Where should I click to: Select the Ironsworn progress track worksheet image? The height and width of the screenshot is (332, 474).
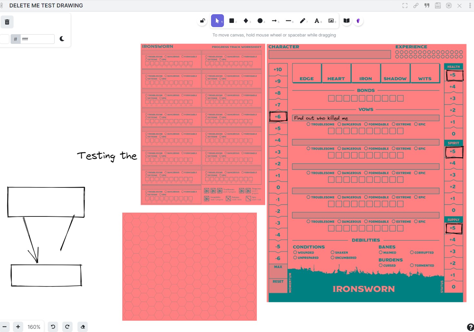point(203,125)
